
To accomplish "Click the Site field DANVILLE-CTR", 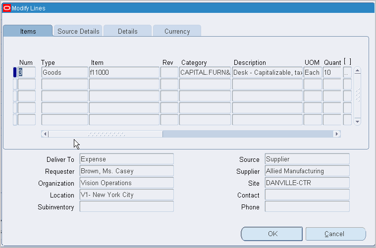I will (307, 183).
